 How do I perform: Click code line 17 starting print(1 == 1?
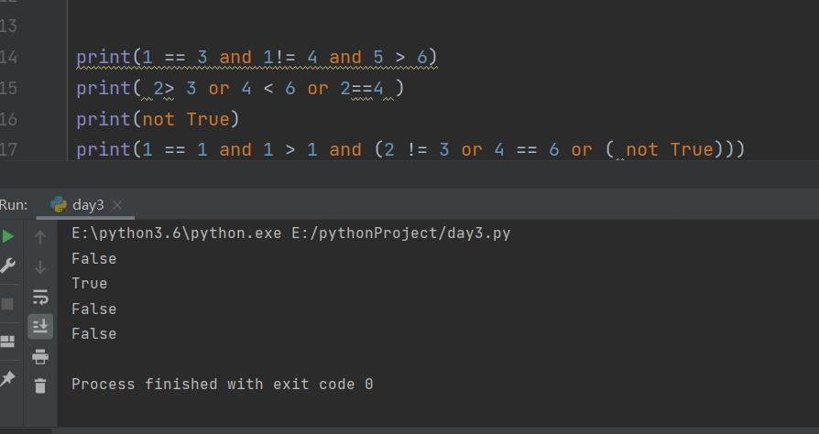point(410,150)
